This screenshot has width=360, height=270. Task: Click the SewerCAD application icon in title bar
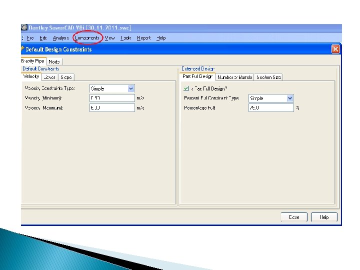24,27
